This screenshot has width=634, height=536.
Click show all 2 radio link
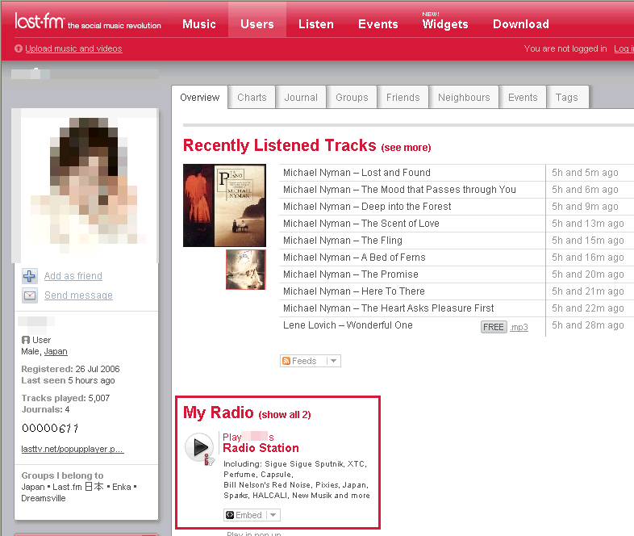pos(285,415)
